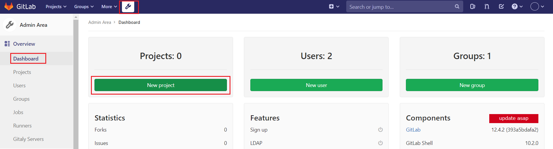The width and height of the screenshot is (553, 149).
Task: Click the sidebar scrollbar up arrow
Action: click(x=76, y=17)
